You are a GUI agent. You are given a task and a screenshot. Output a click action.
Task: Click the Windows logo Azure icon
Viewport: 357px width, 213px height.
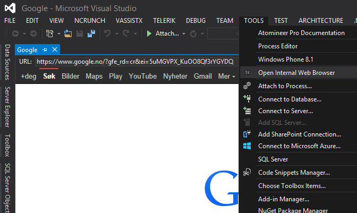tap(247, 146)
